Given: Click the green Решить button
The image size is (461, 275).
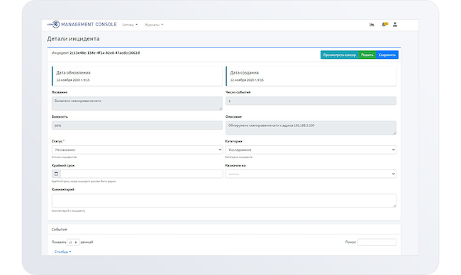Looking at the screenshot, I should [x=367, y=55].
